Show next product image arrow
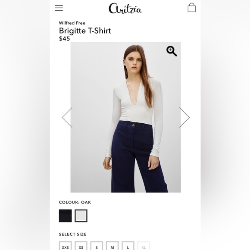 click(x=184, y=118)
